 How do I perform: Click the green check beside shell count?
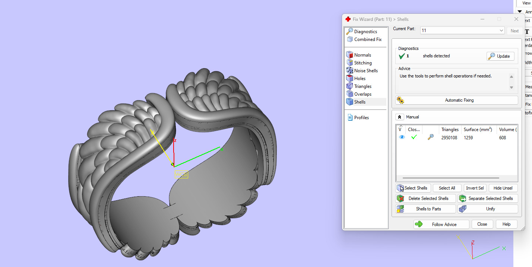pos(402,56)
